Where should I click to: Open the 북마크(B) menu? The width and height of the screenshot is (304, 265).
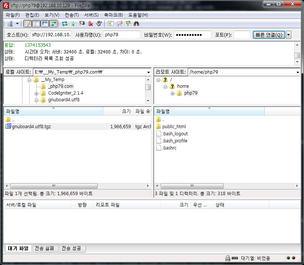pos(113,15)
